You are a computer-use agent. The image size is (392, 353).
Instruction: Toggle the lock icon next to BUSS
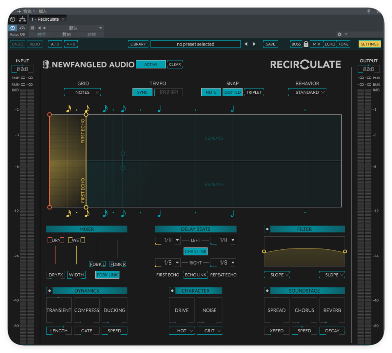click(306, 44)
